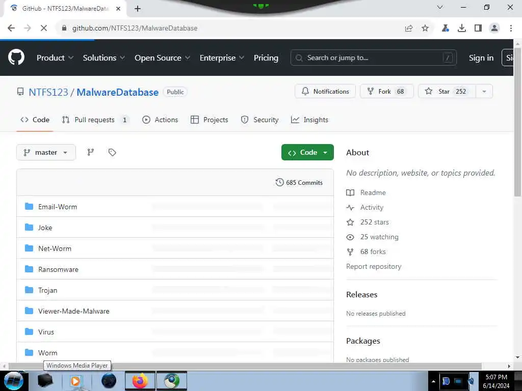The image size is (522, 391).
Task: Open the Activity link in About
Action: click(x=372, y=207)
